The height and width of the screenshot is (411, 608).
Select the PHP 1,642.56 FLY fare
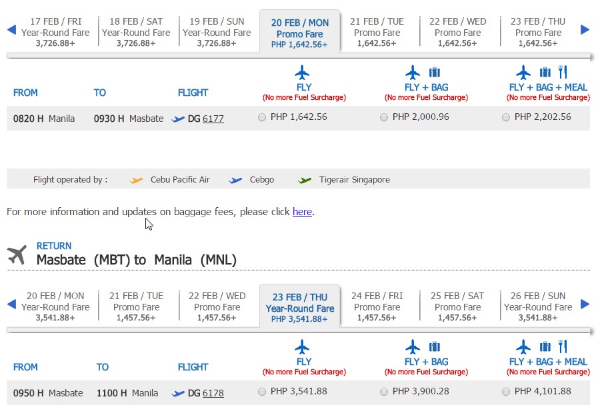coord(262,119)
